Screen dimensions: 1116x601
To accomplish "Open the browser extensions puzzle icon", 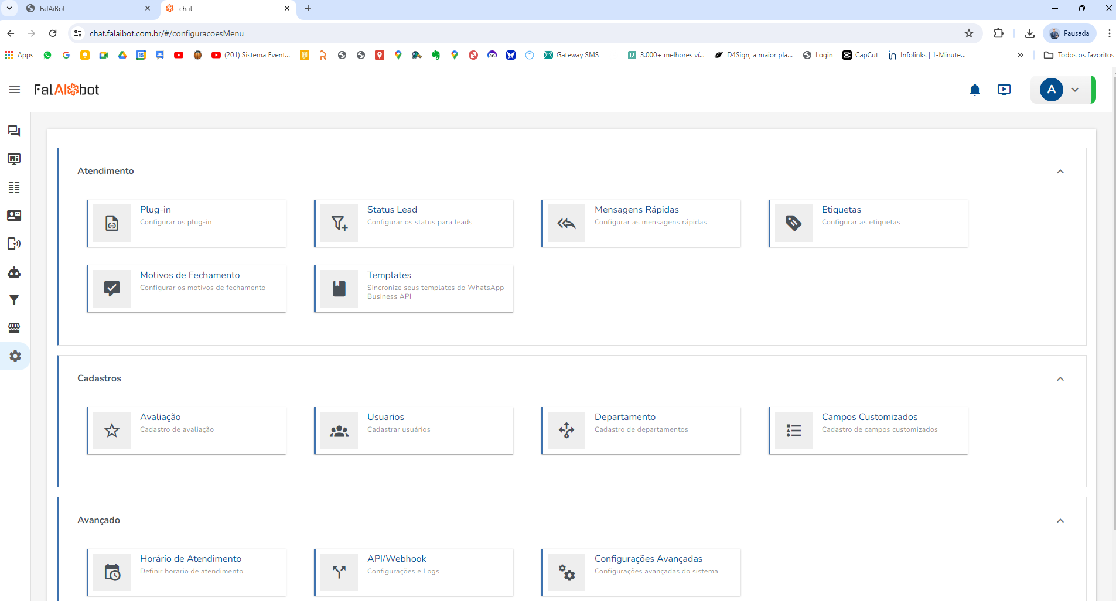I will click(x=999, y=33).
